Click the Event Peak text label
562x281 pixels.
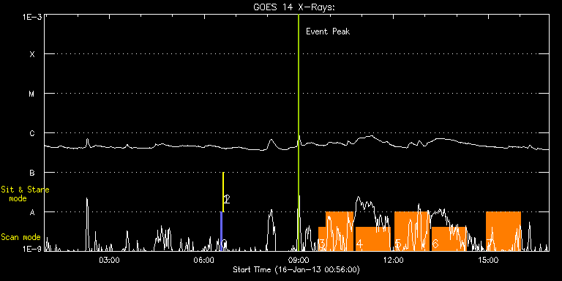tap(328, 31)
